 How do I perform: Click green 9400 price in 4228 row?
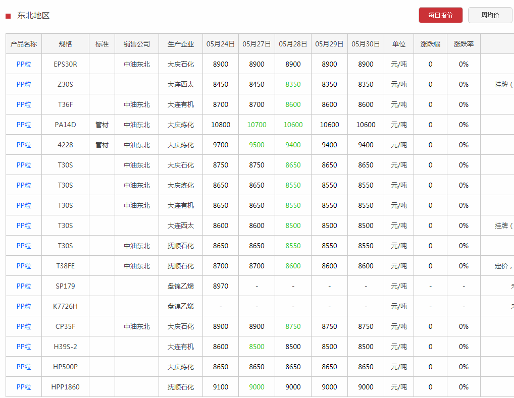(x=293, y=145)
